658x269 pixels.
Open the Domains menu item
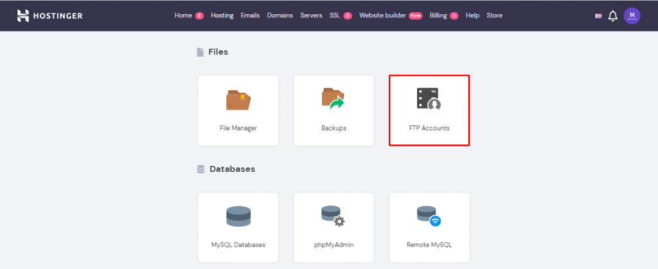pos(280,15)
